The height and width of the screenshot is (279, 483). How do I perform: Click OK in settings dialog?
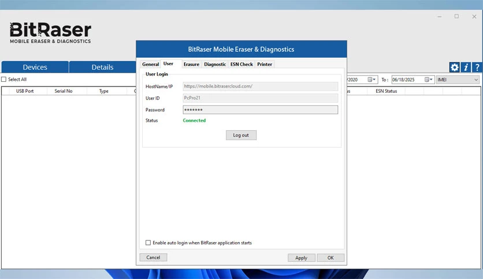point(330,258)
